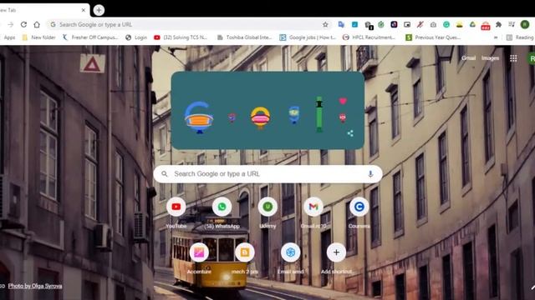Image resolution: width=535 pixels, height=300 pixels.
Task: Open the Email send shortcut
Action: tap(290, 258)
